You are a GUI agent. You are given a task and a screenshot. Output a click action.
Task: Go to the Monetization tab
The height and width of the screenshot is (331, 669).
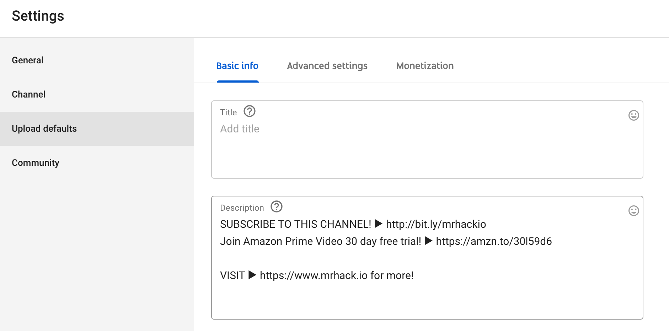(425, 66)
